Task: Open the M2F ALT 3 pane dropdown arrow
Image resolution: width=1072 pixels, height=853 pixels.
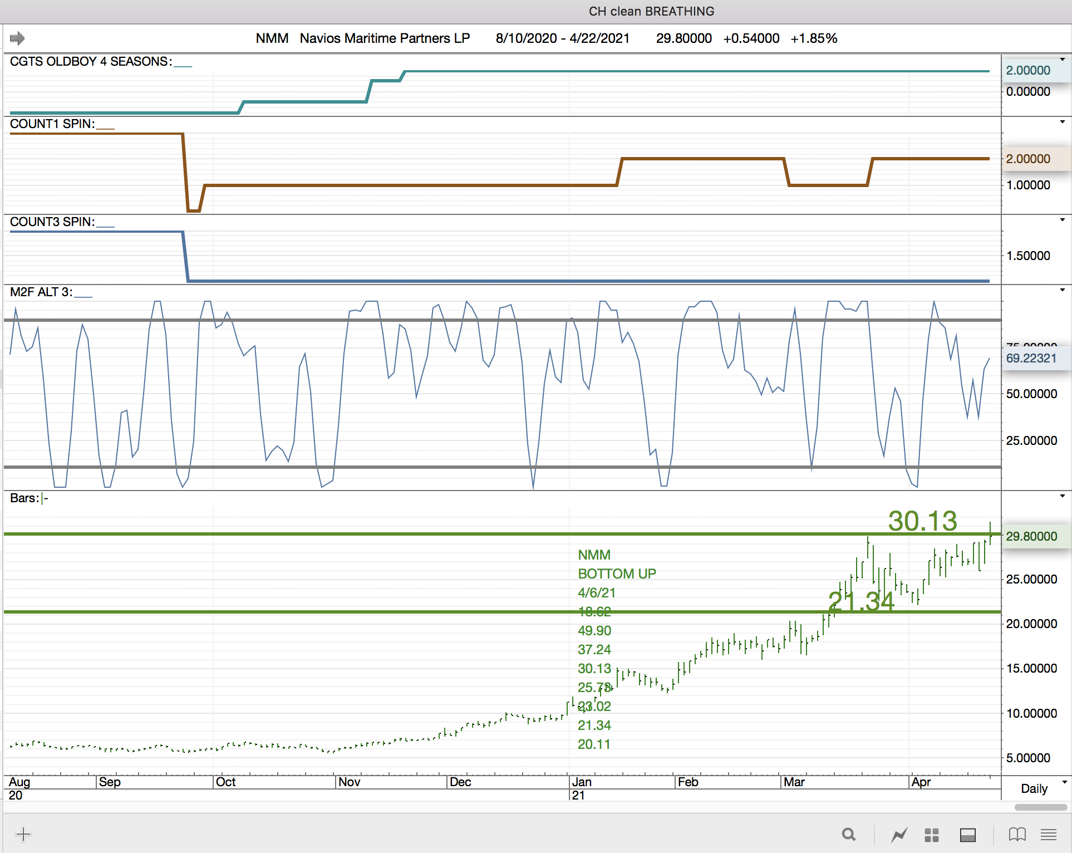Action: [1062, 290]
